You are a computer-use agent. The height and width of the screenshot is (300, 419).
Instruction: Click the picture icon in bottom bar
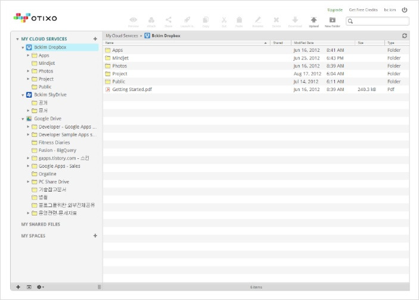point(29,287)
